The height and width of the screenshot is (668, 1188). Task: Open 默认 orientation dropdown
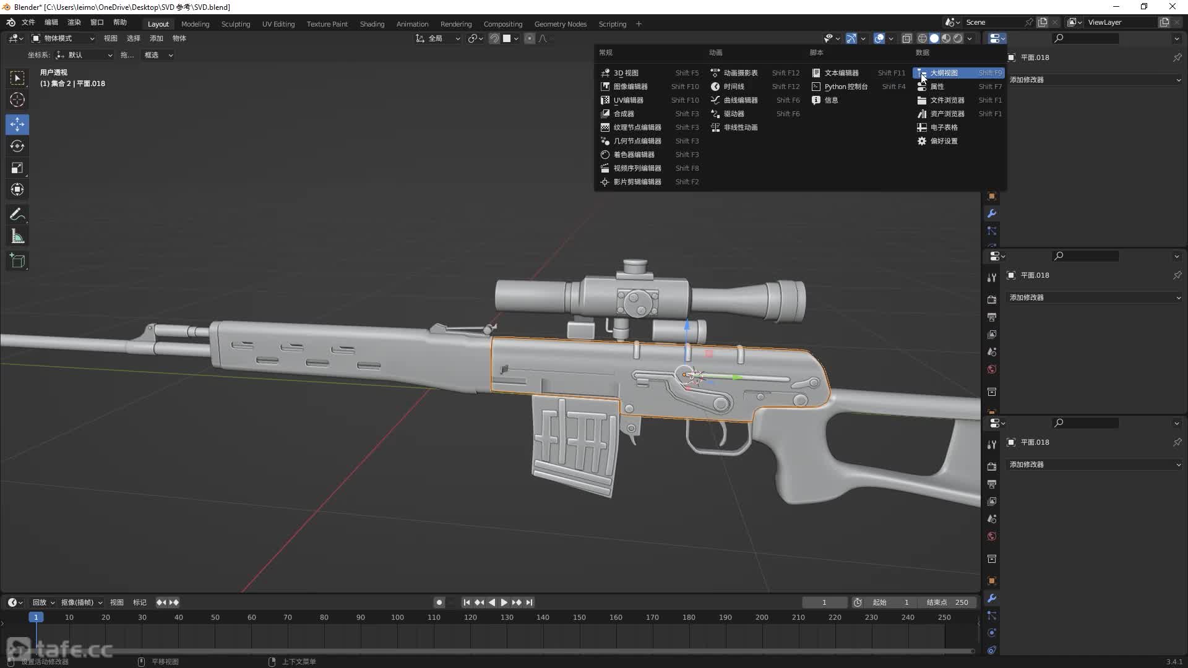point(84,55)
